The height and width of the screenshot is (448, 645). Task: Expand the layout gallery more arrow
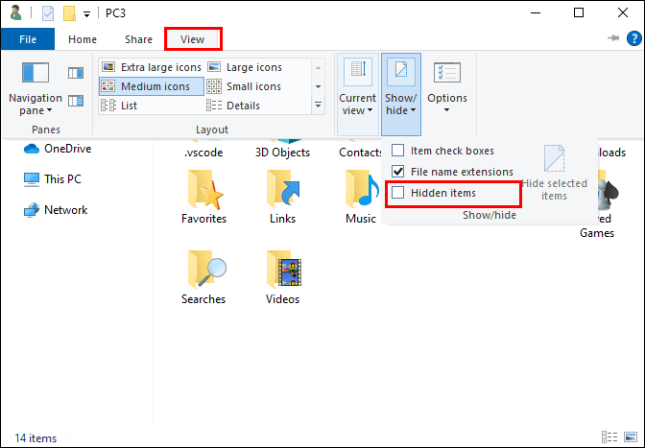[x=319, y=105]
